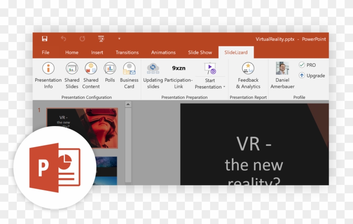Open the Animations ribbon tab
Viewport: 353px width, 224px height.
(x=163, y=53)
